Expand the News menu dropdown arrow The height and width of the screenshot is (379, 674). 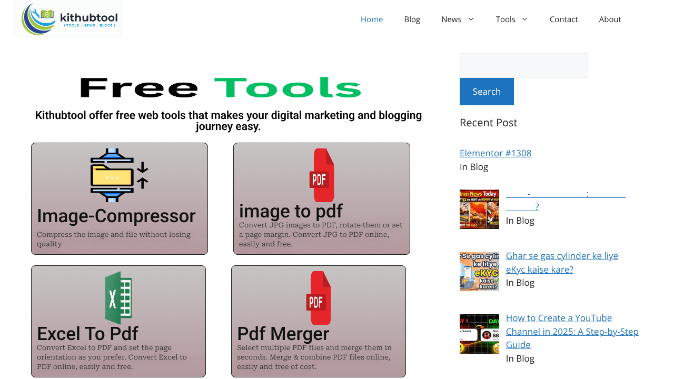[471, 19]
